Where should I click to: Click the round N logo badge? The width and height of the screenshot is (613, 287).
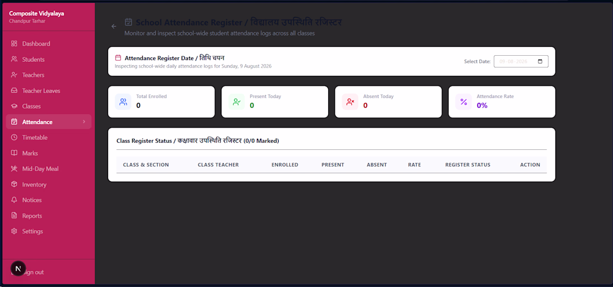point(18,269)
